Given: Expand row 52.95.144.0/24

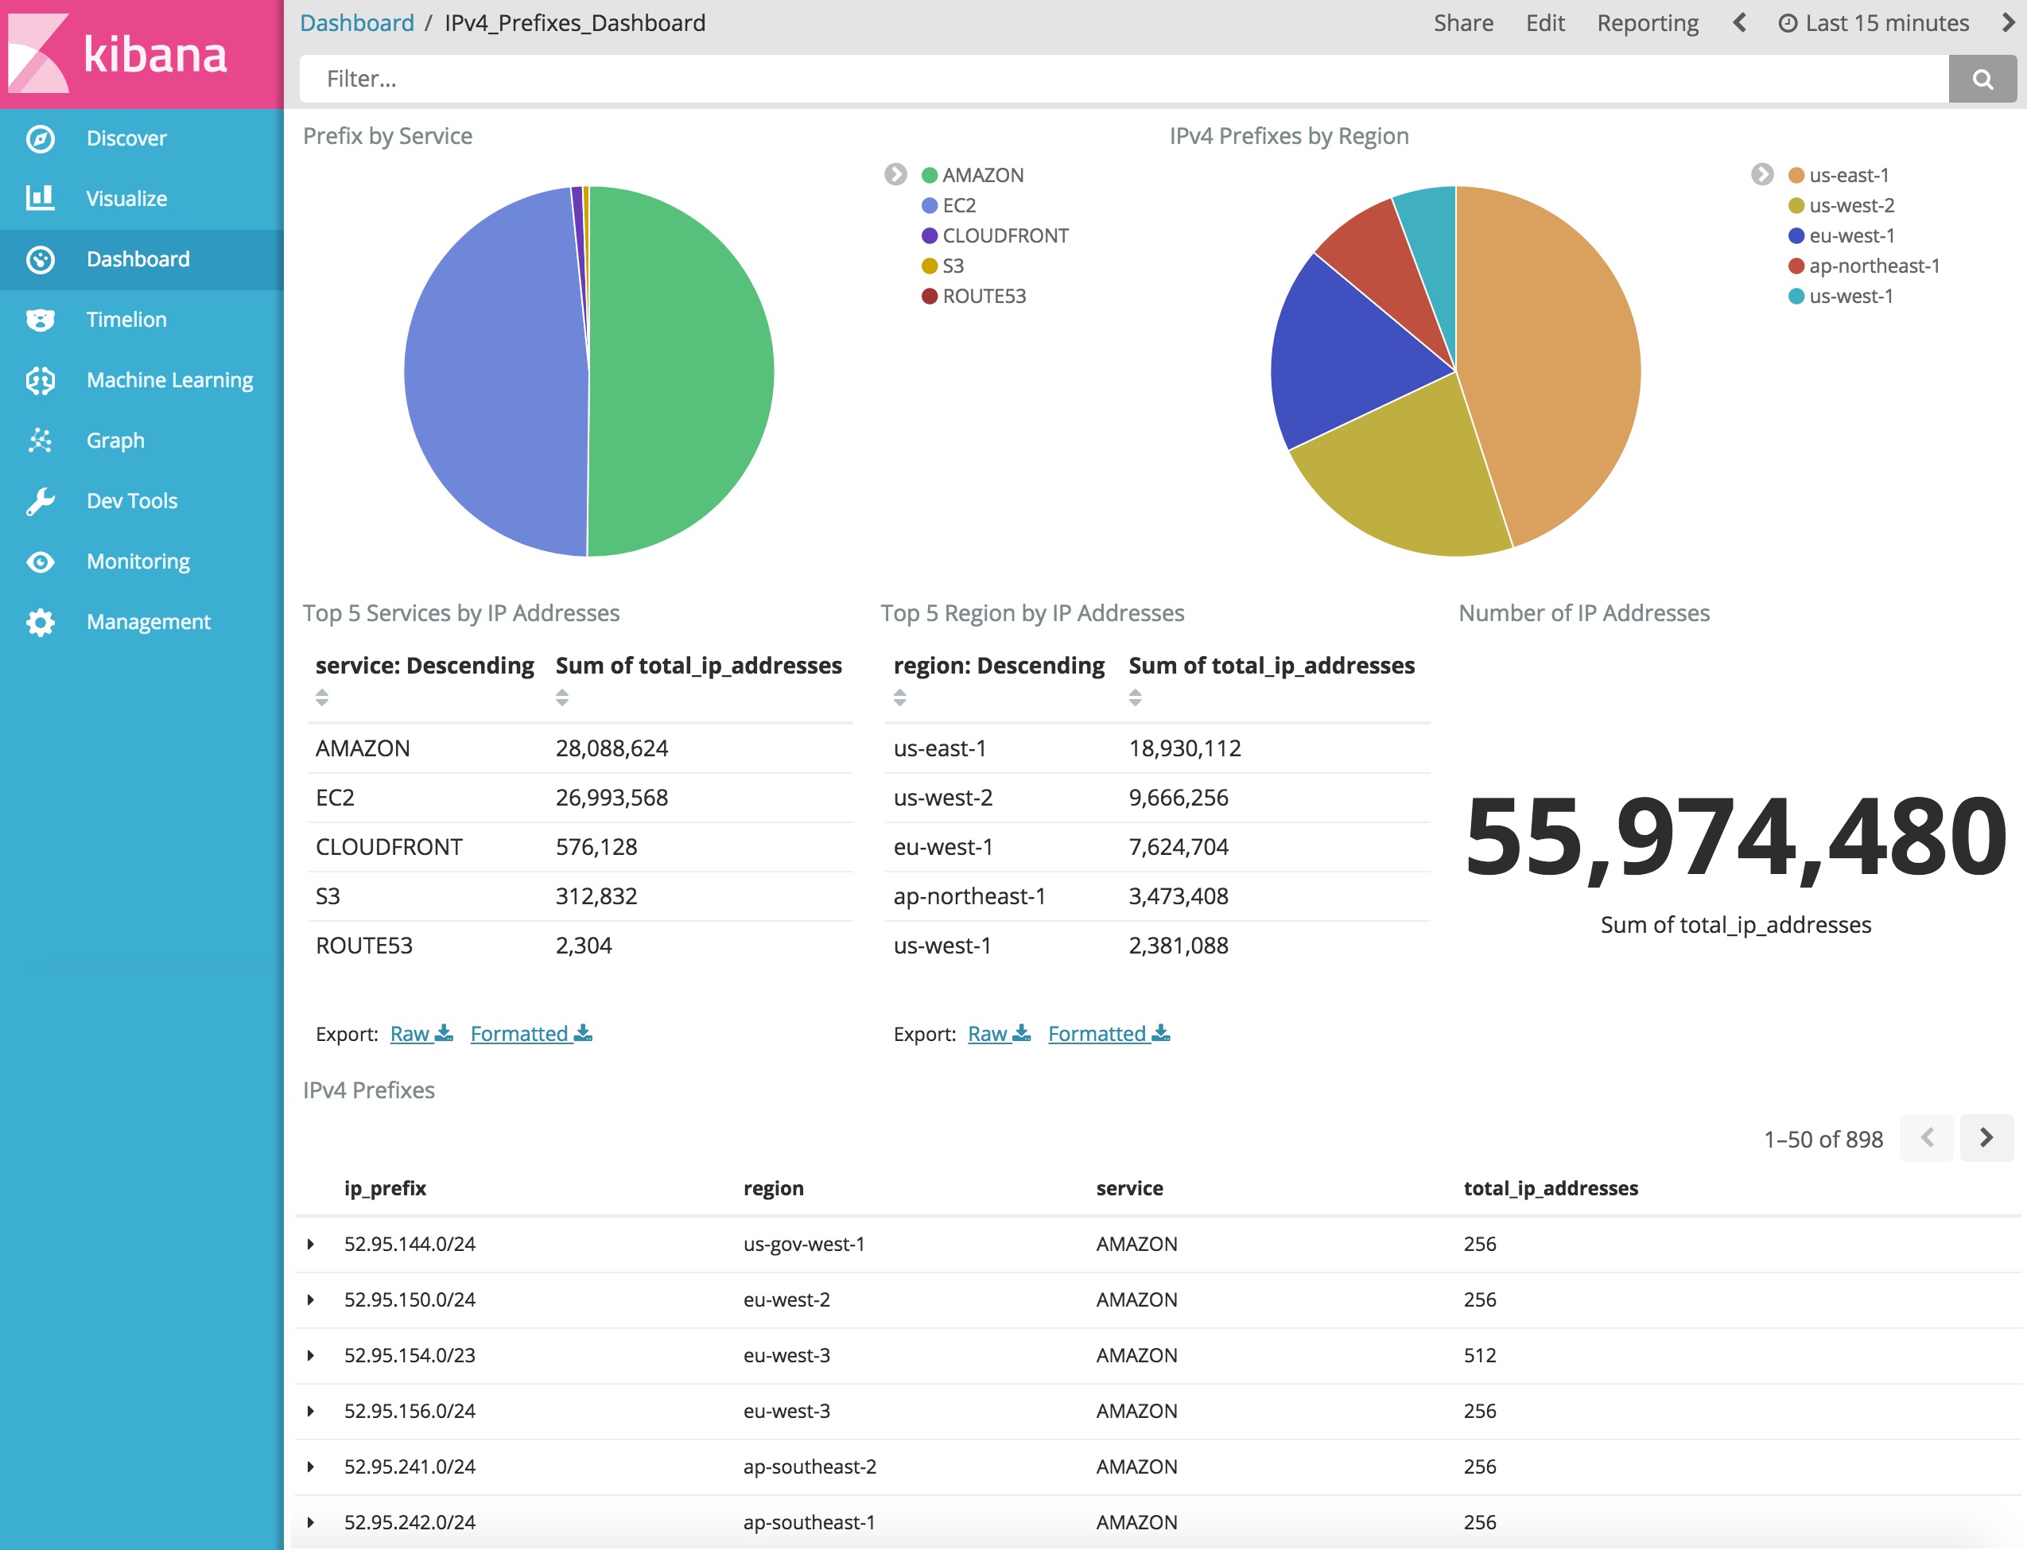Looking at the screenshot, I should click(x=311, y=1244).
